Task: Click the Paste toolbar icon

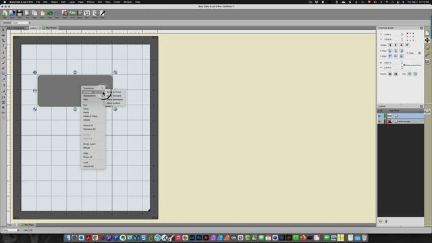Action: tap(42, 13)
